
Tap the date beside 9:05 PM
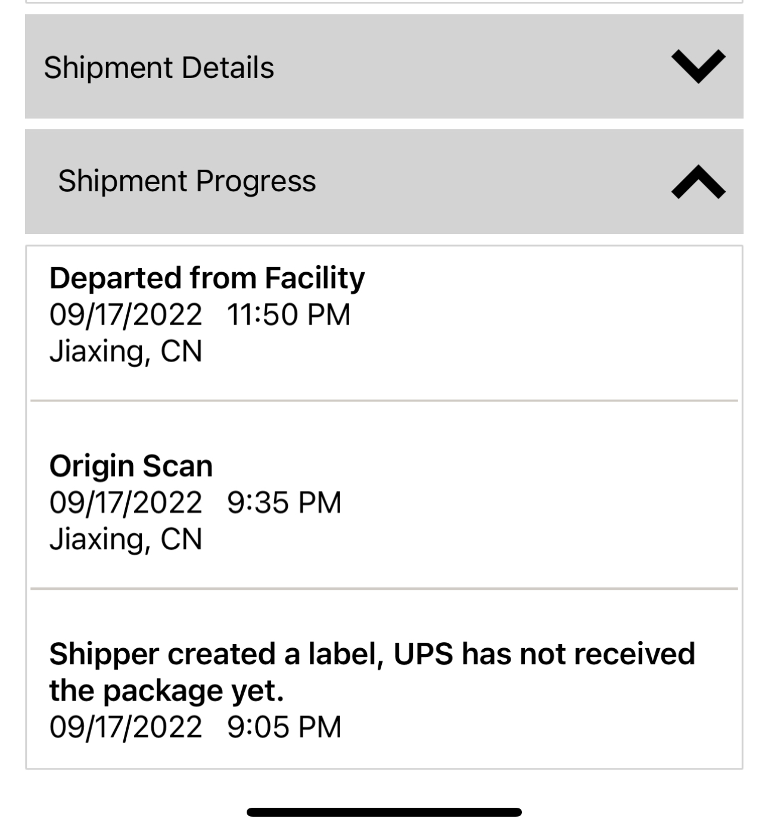coord(126,727)
